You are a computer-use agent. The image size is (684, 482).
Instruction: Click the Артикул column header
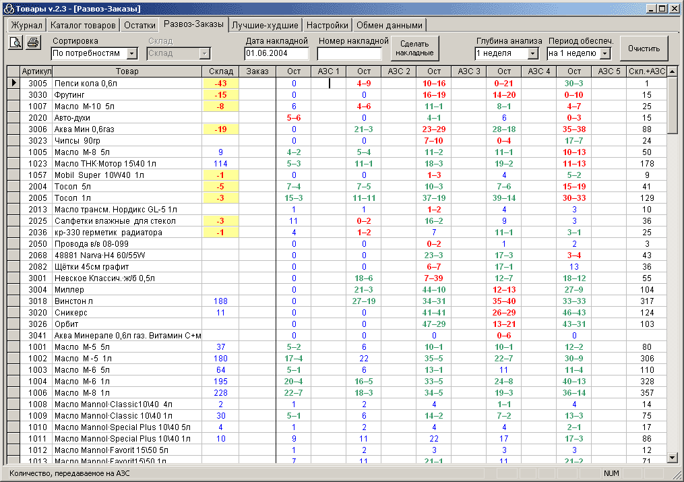coord(36,71)
